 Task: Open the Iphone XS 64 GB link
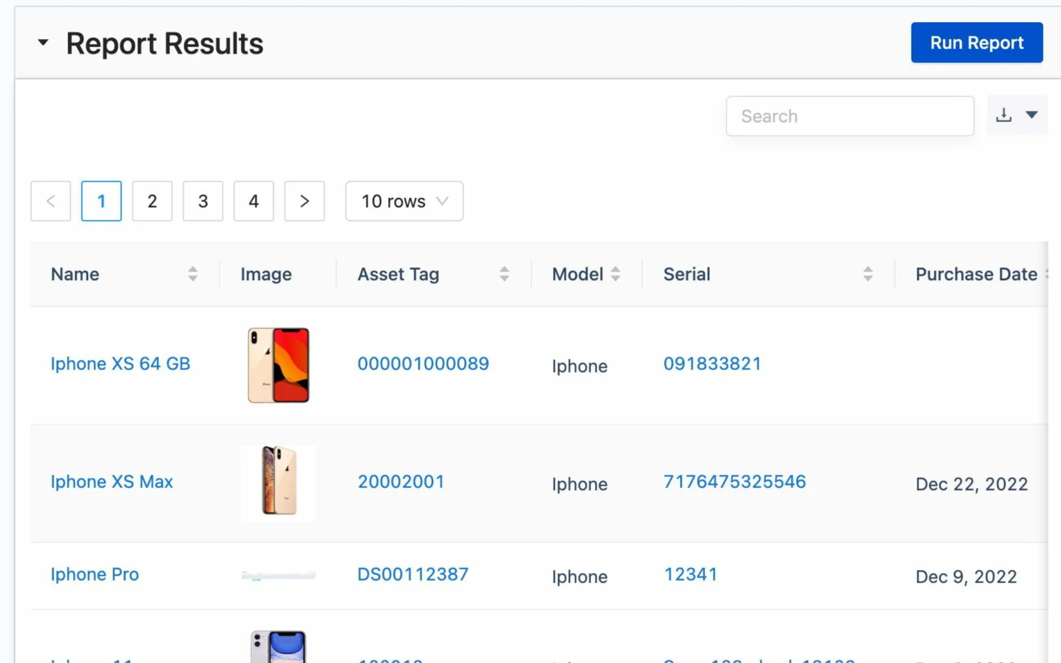pos(120,364)
